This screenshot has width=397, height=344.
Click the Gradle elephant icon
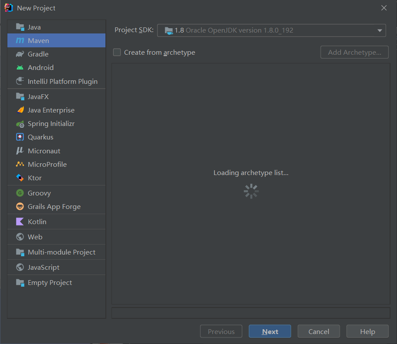[20, 54]
